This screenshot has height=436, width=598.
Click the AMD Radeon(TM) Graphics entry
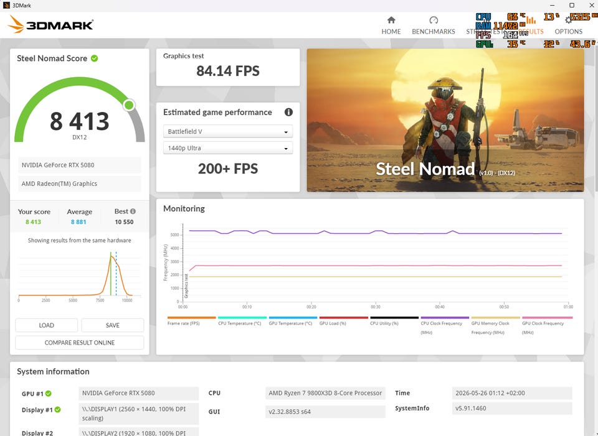pos(79,183)
